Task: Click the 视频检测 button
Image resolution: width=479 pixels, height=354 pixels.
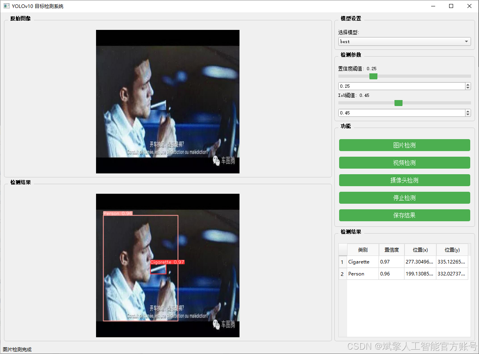Action: point(404,163)
